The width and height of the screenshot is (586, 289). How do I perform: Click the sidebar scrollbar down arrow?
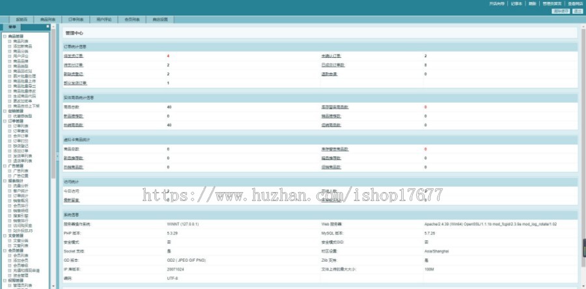[53, 286]
